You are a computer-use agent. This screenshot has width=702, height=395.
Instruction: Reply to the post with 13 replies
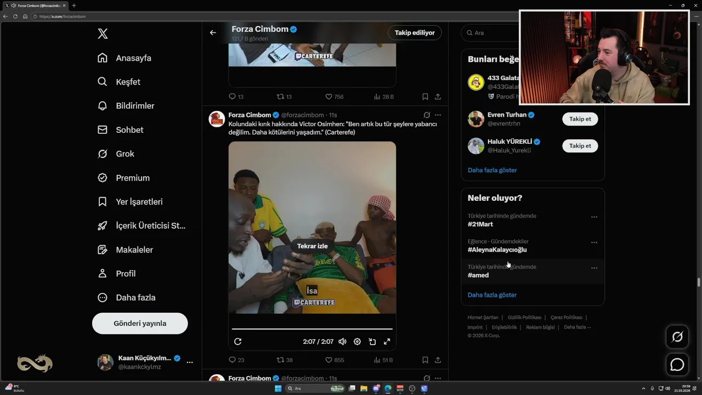coord(236,97)
